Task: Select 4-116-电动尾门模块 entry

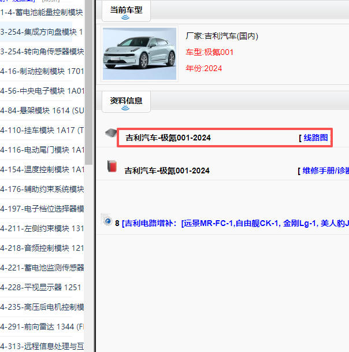Action: [42, 150]
